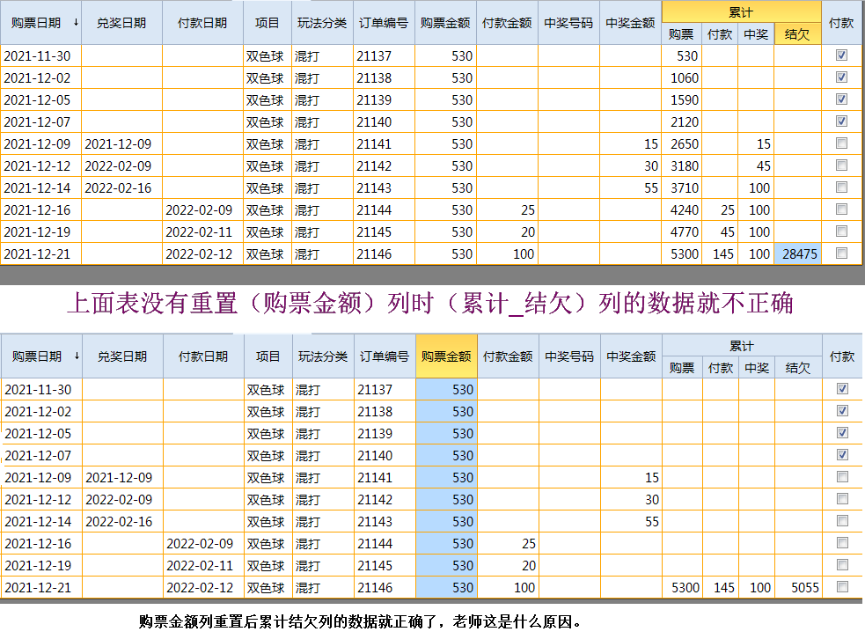Uncheck 付款 checkbox for top table's 2021-11-30 row
The image size is (865, 639).
pos(841,55)
